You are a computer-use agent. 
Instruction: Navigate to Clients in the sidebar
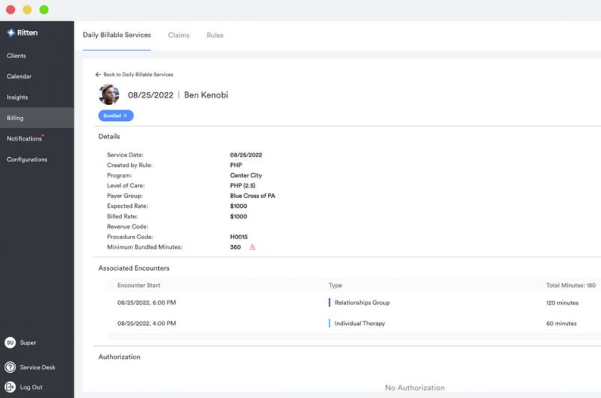click(16, 56)
